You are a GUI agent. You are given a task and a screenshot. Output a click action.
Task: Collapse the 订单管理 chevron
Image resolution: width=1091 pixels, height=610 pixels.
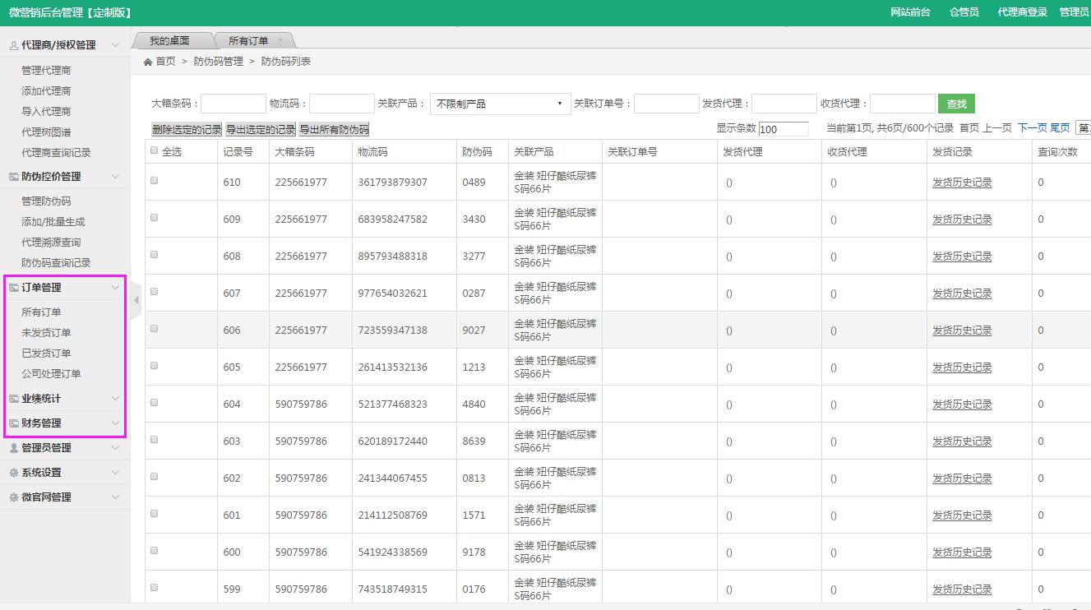point(115,288)
